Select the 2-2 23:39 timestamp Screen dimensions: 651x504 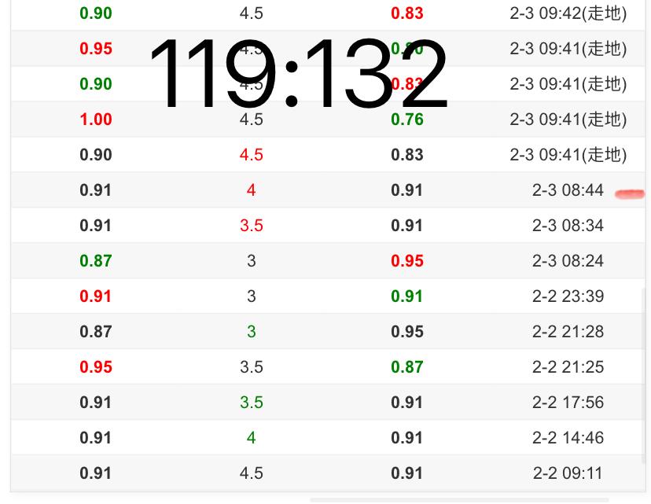[568, 296]
